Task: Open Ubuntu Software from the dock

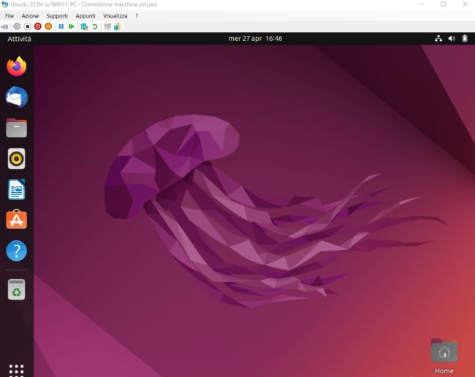Action: [17, 219]
